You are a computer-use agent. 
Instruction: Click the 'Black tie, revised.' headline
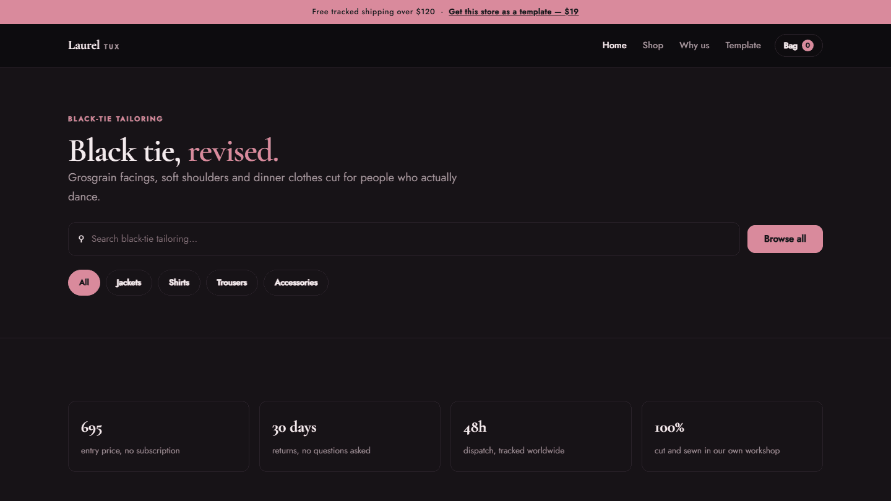(173, 151)
